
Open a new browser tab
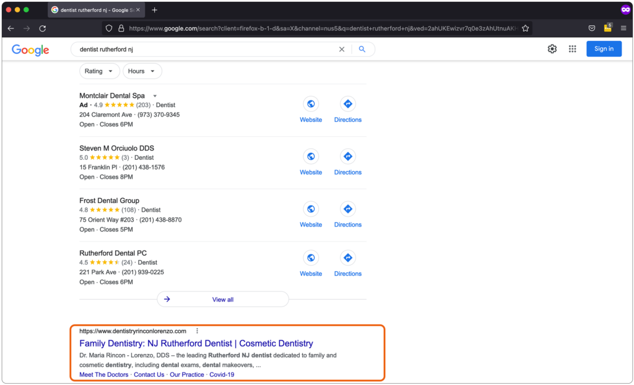coord(154,10)
